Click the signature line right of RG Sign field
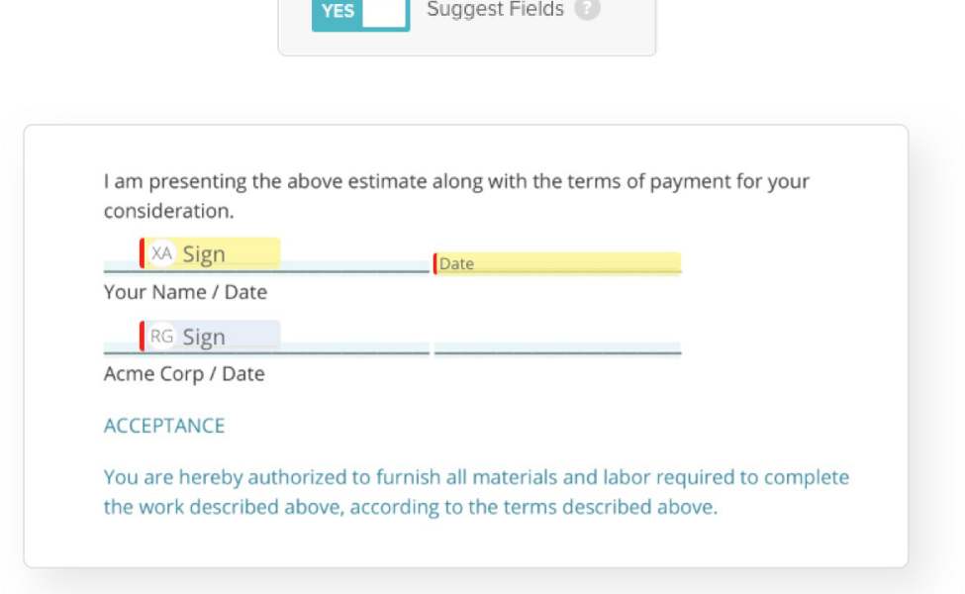This screenshot has height=594, width=965. point(355,349)
